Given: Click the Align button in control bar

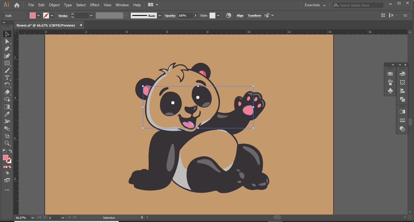Looking at the screenshot, I should 240,16.
